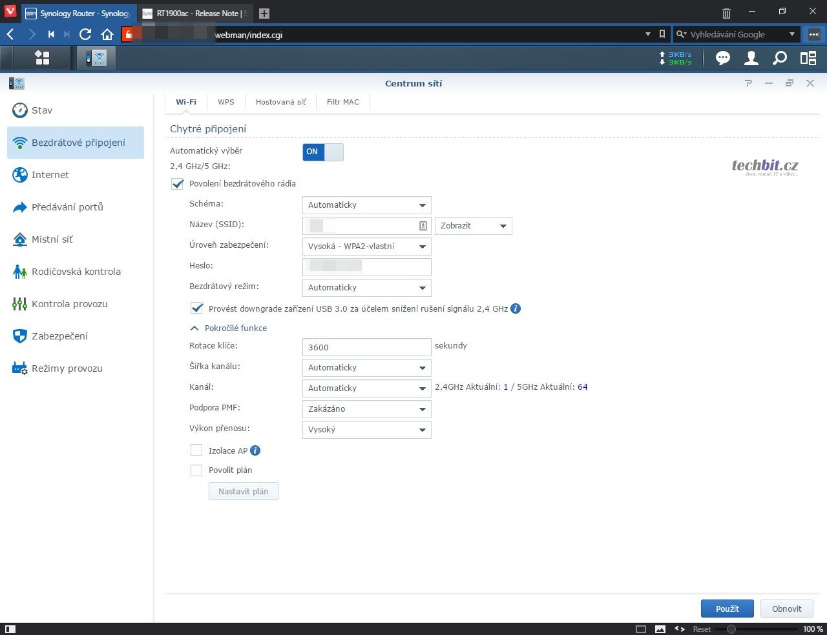Switch to the WPS tab
The image size is (827, 635).
[x=225, y=102]
